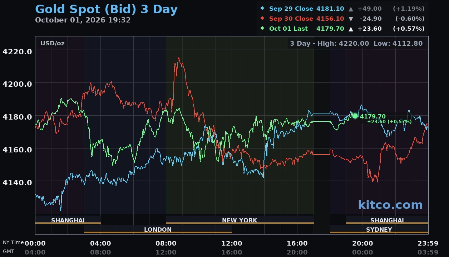This screenshot has width=449, height=257.
Task: Click the "GMT" axis row label
Action: point(9,251)
